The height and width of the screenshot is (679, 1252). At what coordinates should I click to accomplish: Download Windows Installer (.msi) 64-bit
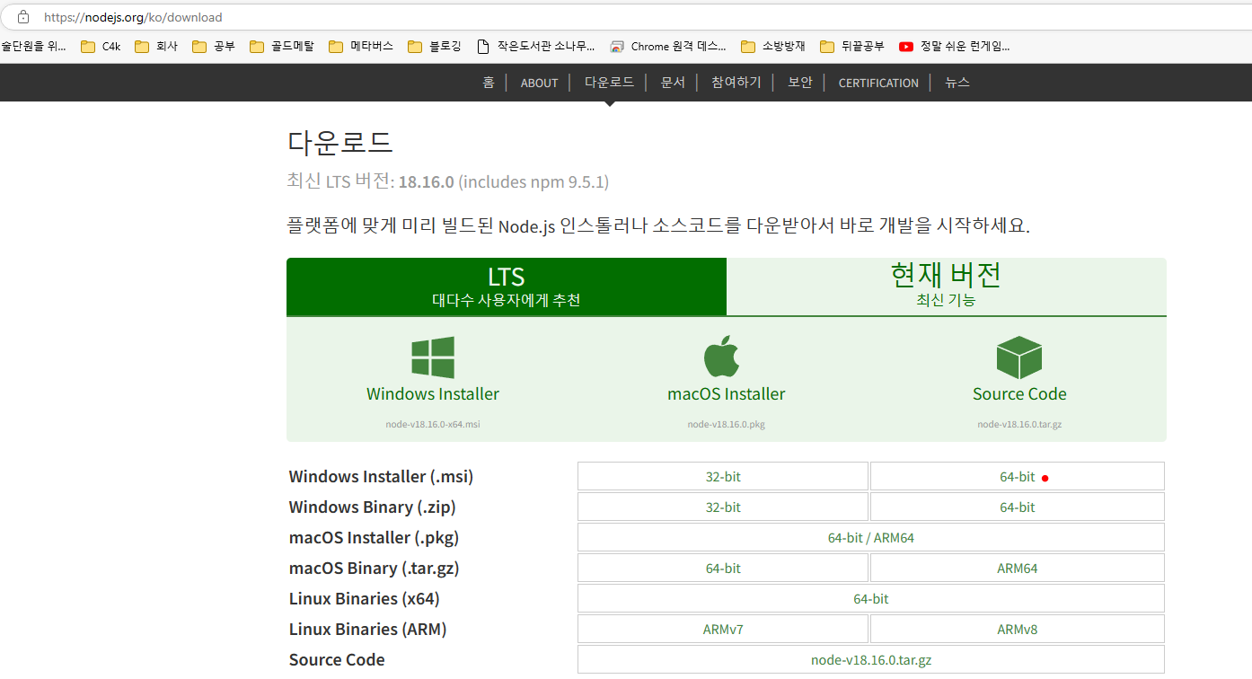1018,477
